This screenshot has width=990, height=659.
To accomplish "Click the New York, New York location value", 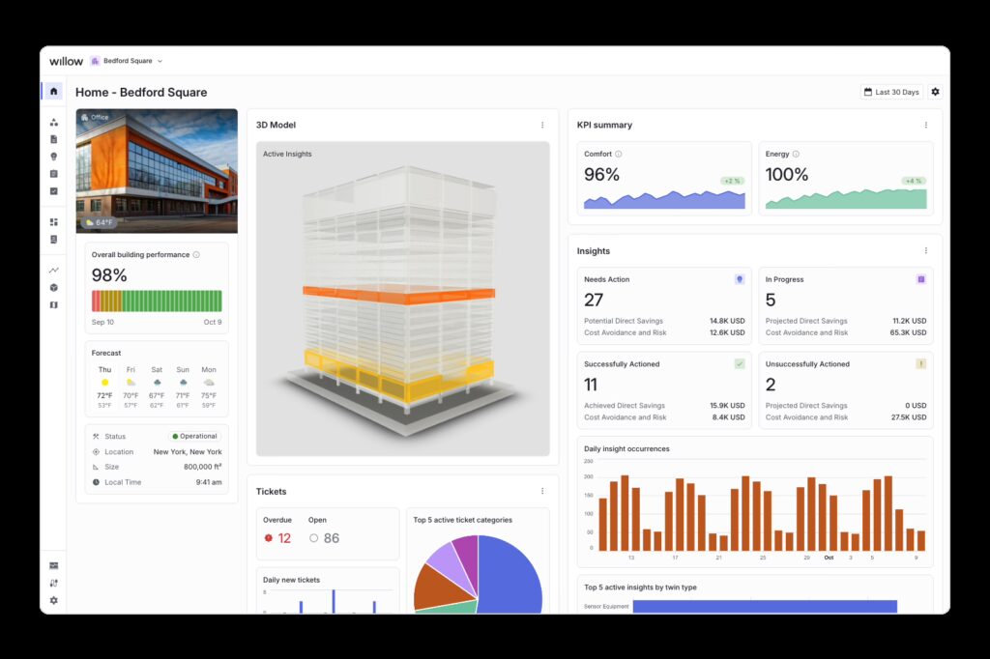I will [x=188, y=452].
